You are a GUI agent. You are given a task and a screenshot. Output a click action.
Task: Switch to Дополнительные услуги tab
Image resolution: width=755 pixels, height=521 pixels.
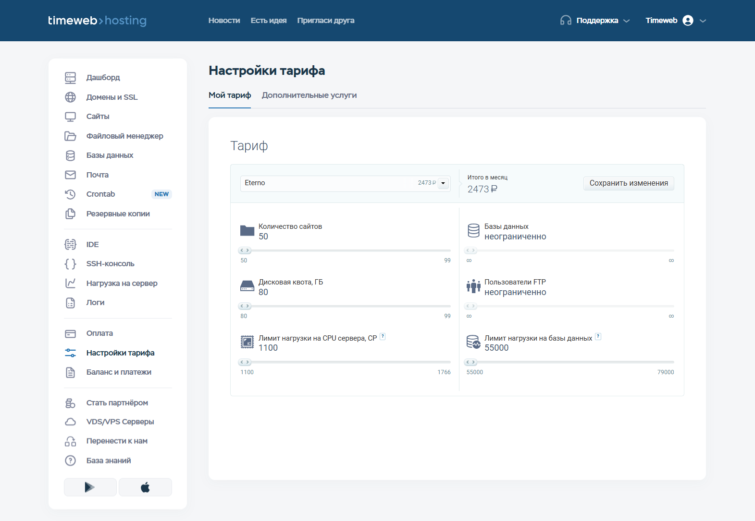309,95
